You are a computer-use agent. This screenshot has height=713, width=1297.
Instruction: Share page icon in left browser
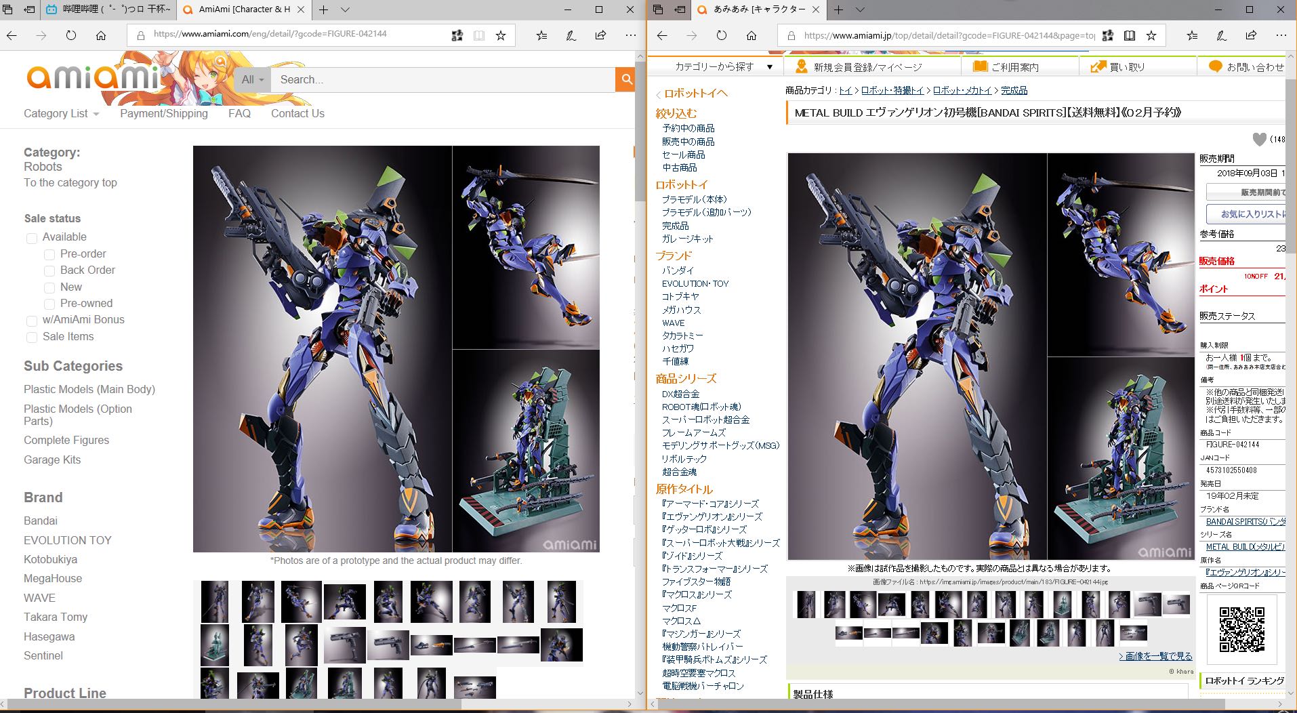click(600, 35)
